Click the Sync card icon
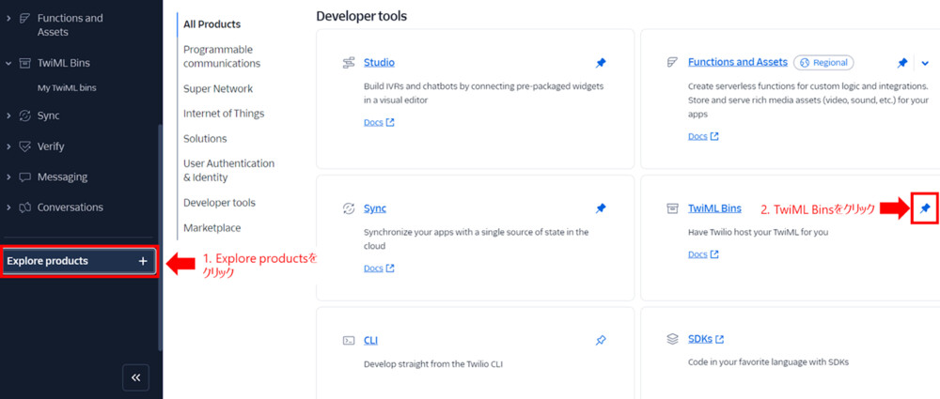 (349, 208)
